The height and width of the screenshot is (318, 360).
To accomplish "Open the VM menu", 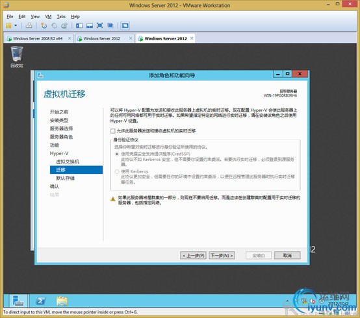I will (48, 16).
